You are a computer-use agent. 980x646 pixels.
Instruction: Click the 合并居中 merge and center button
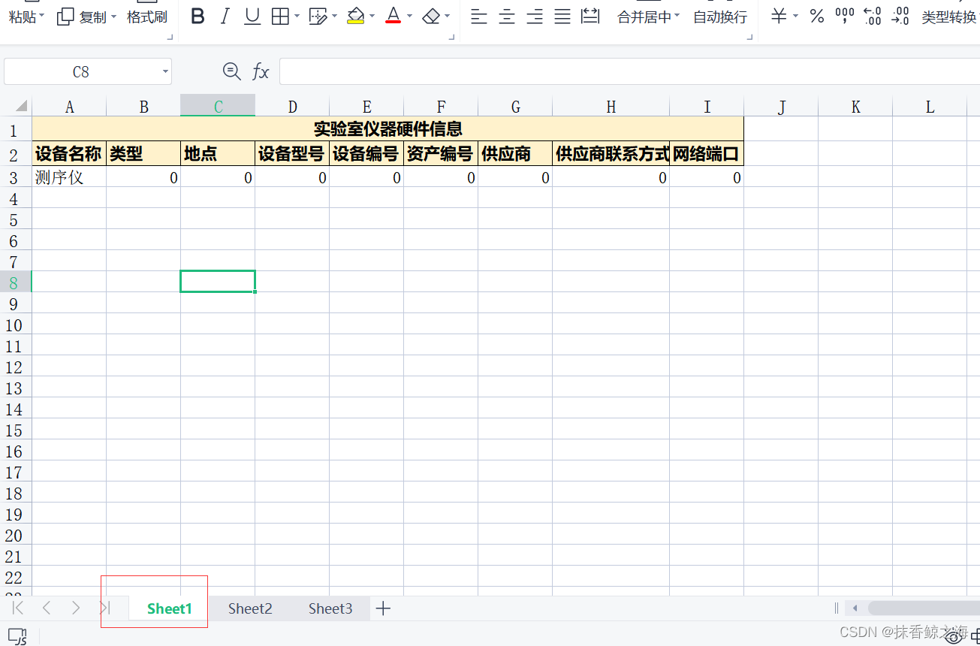pyautogui.click(x=644, y=17)
